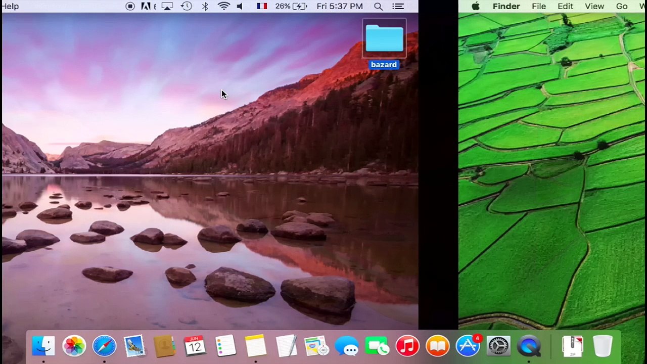Screen dimensions: 647x364
Task: Open Notes app in the Dock
Action: 256,346
